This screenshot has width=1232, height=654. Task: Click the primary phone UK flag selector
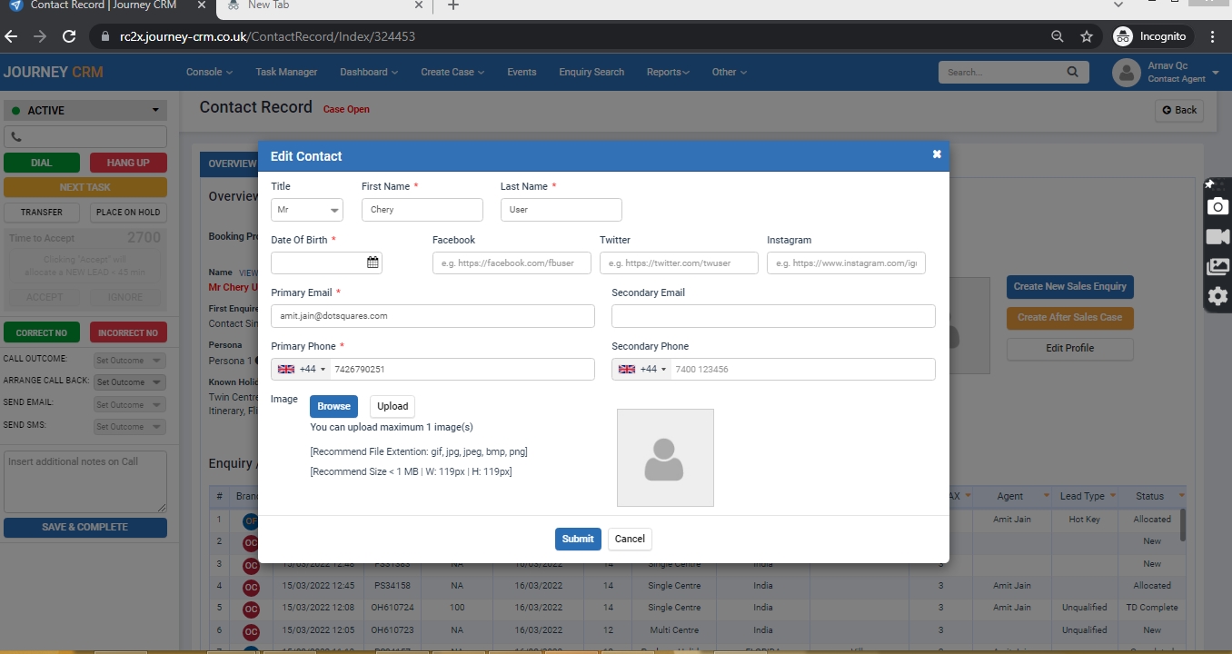coord(302,369)
